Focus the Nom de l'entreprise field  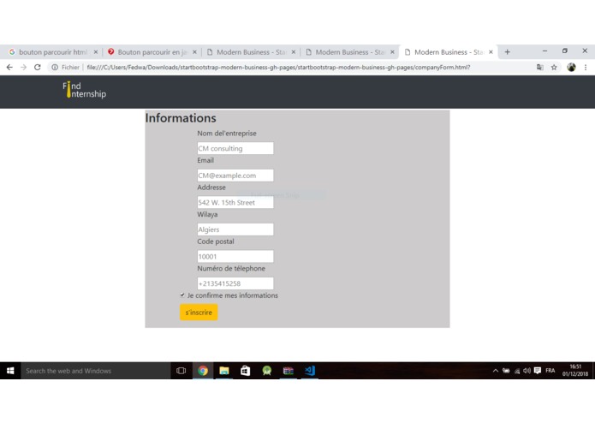coord(235,148)
